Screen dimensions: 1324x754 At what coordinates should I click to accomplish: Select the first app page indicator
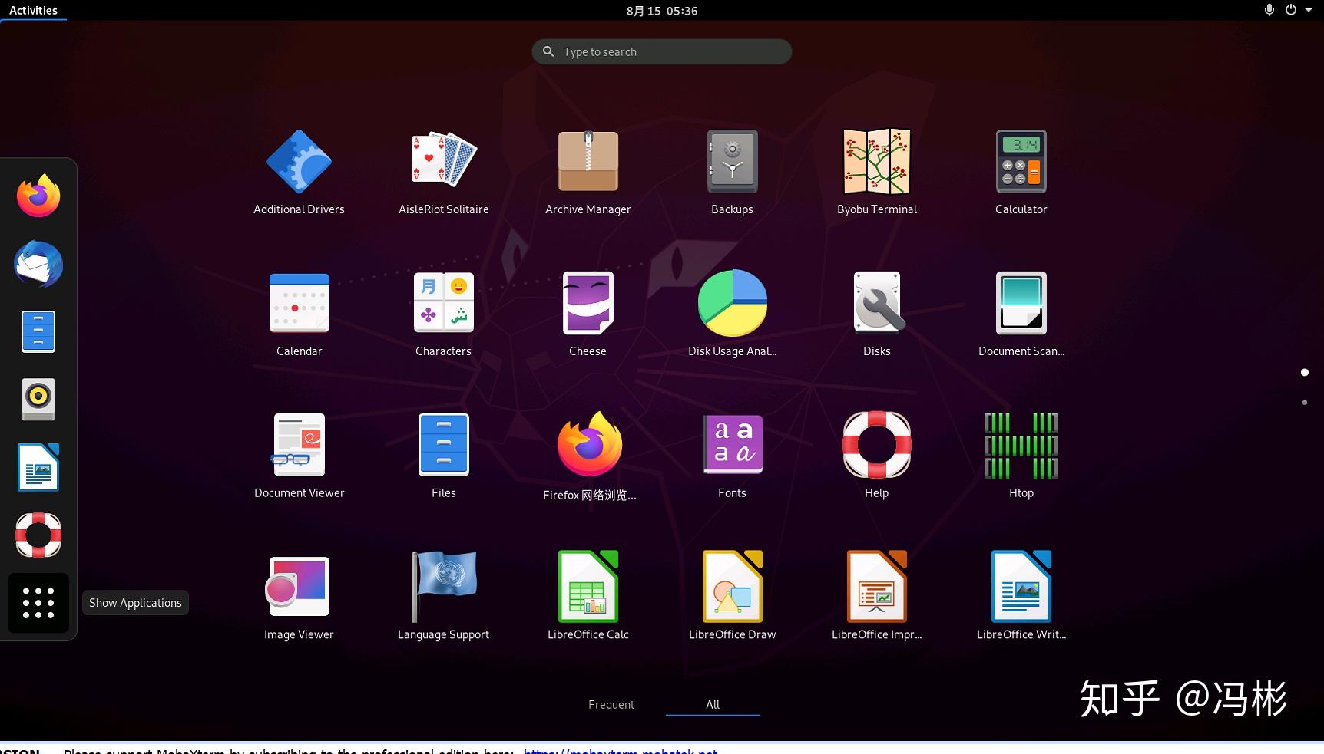(x=1305, y=372)
